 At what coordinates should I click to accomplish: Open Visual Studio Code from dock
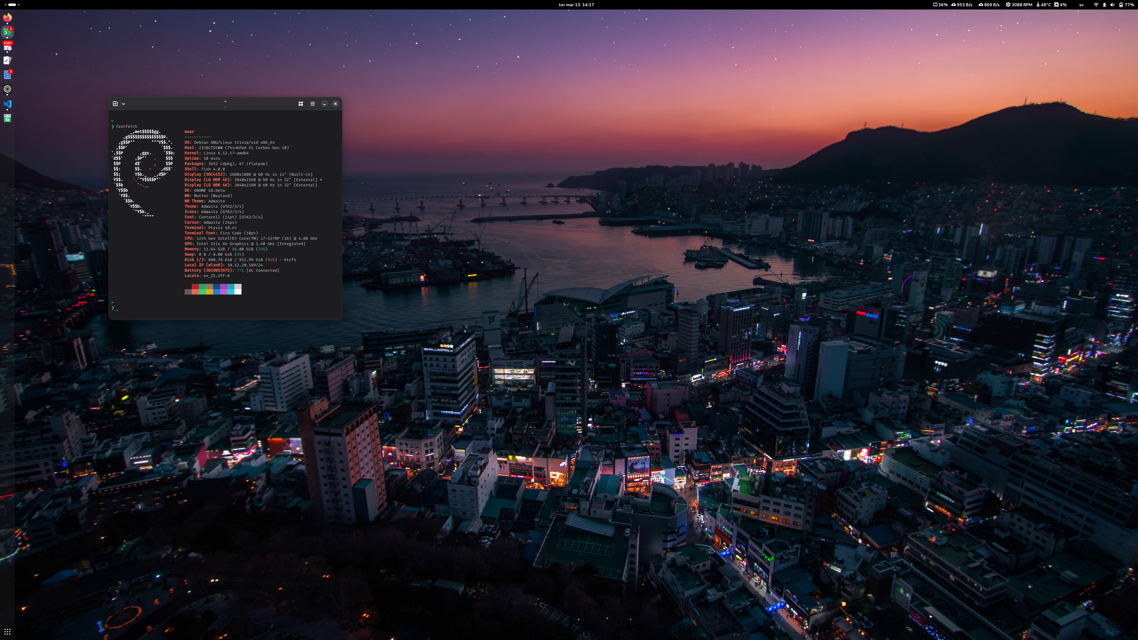7,104
